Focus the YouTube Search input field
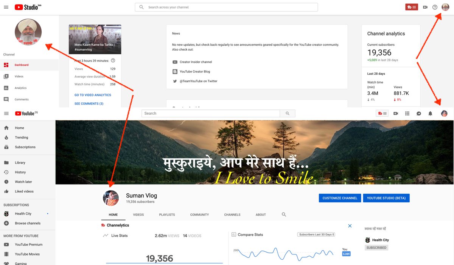The height and width of the screenshot is (265, 454). tap(211, 113)
